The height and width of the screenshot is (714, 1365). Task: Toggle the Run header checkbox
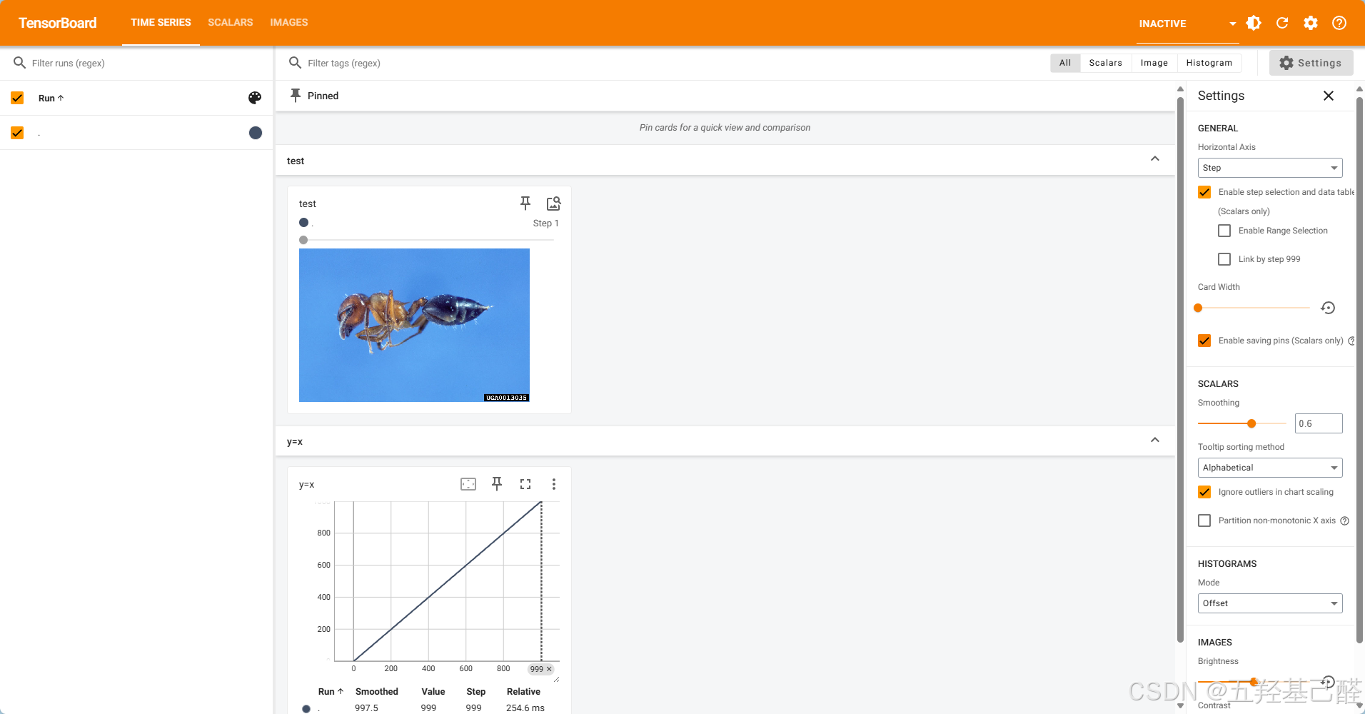click(18, 98)
